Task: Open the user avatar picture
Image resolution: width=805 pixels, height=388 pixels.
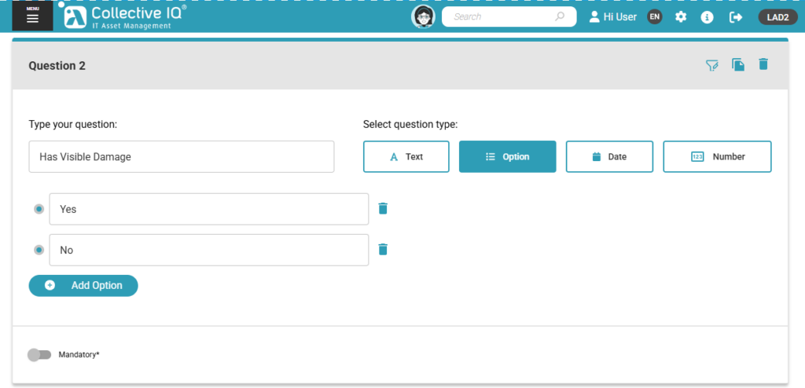Action: pos(424,16)
